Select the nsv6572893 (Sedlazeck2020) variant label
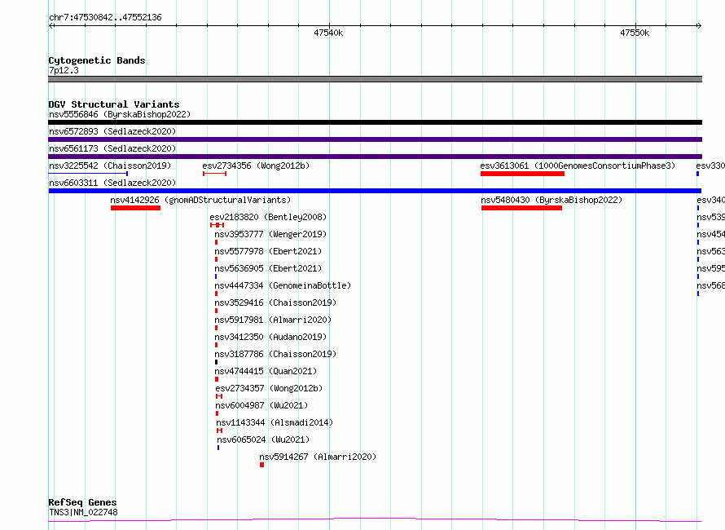 coord(112,131)
